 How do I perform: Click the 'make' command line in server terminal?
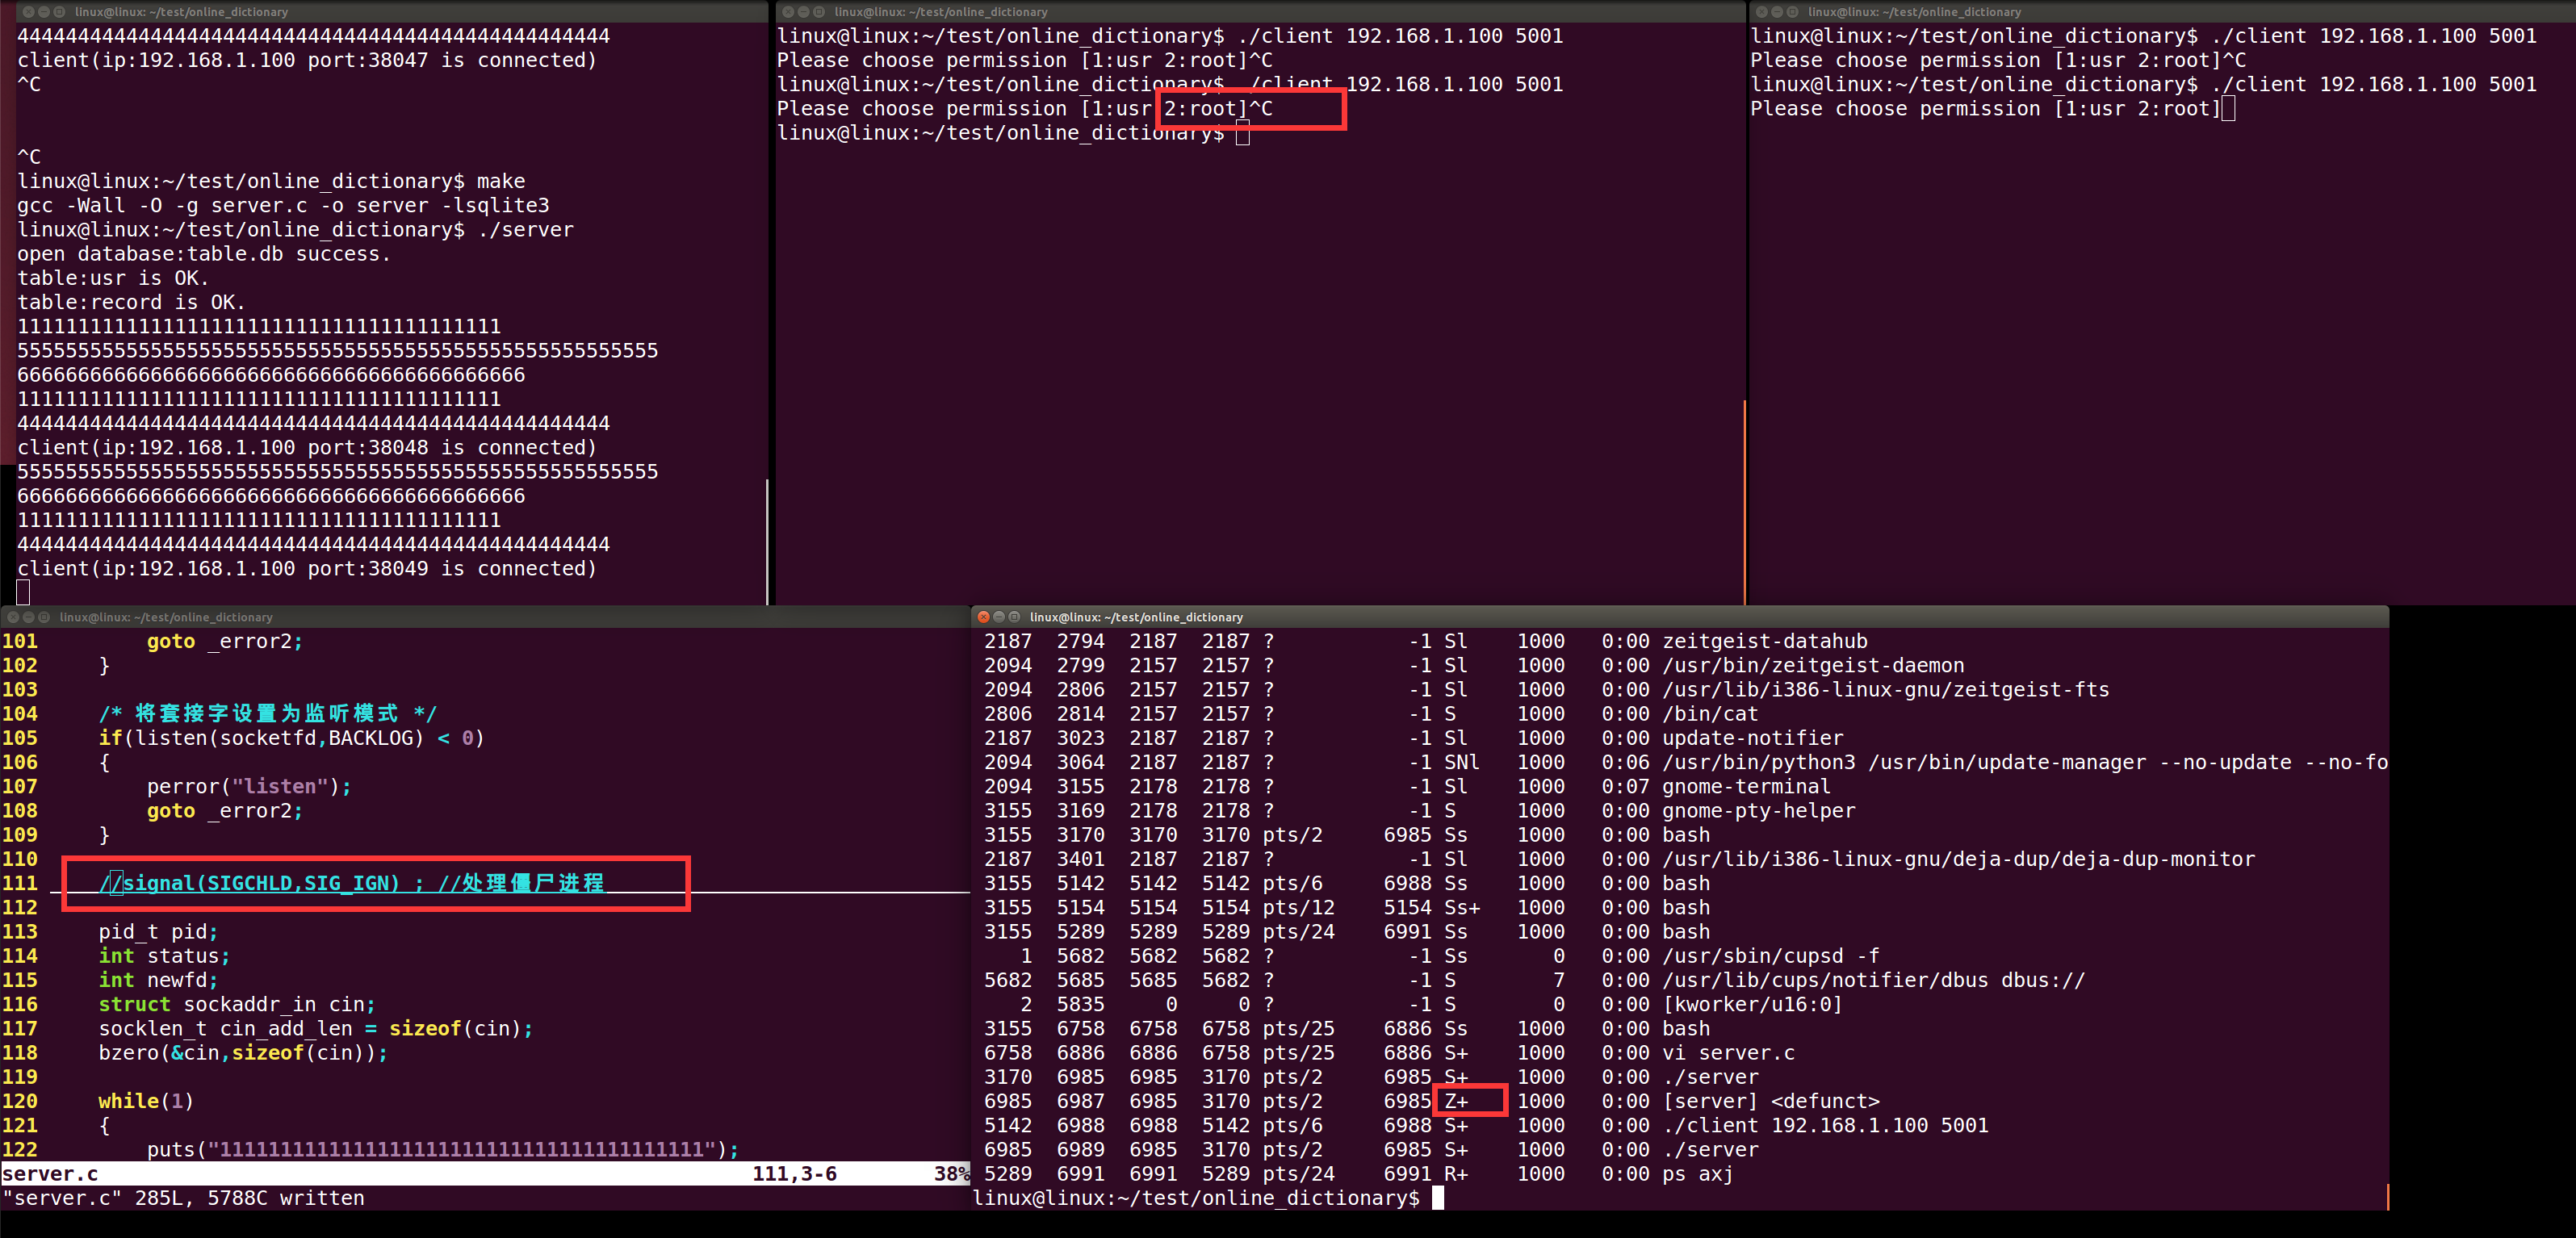pos(271,181)
